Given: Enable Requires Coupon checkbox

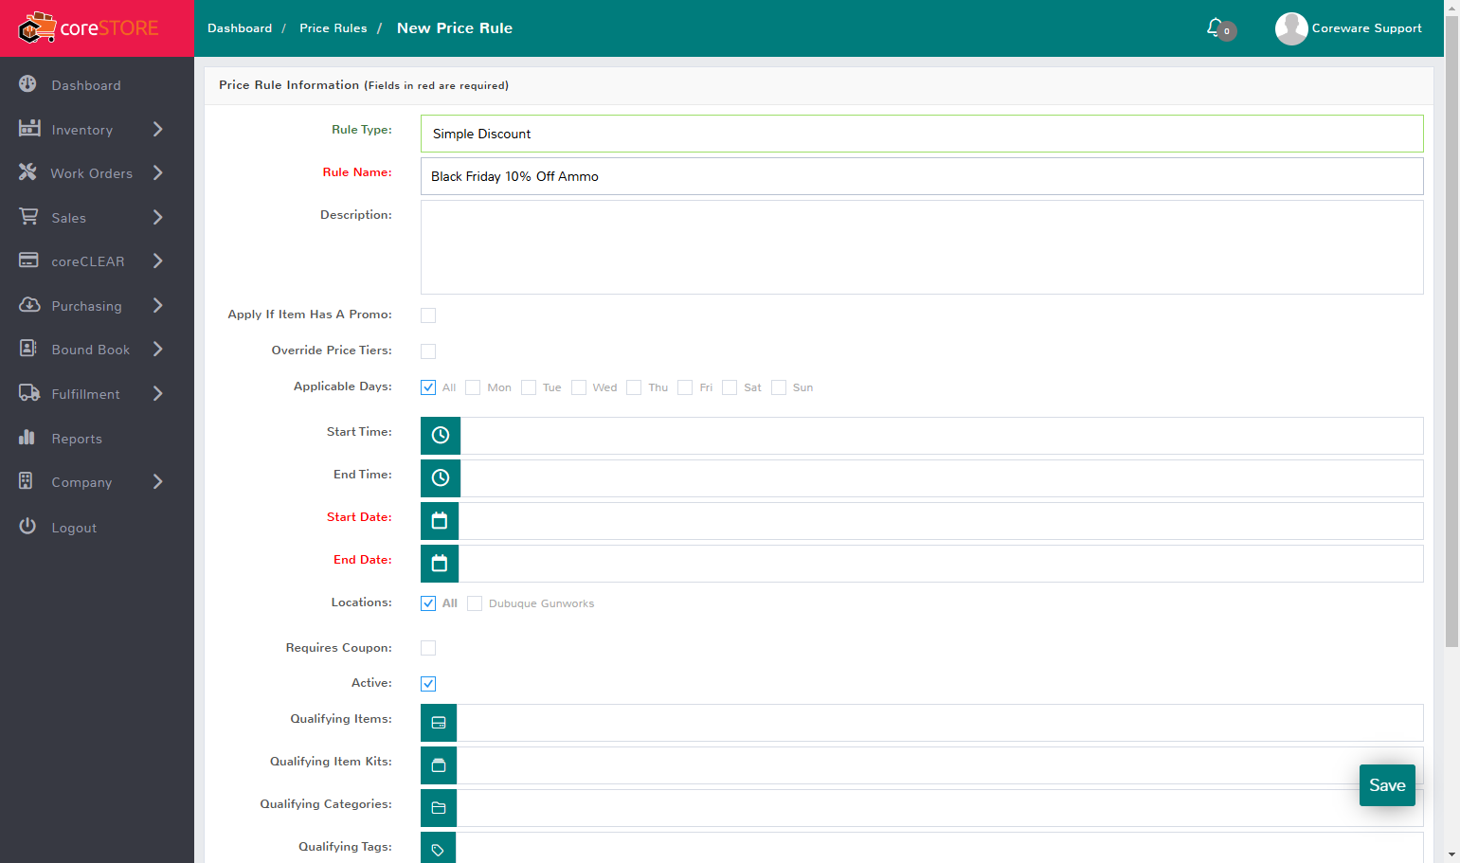Looking at the screenshot, I should pyautogui.click(x=428, y=648).
